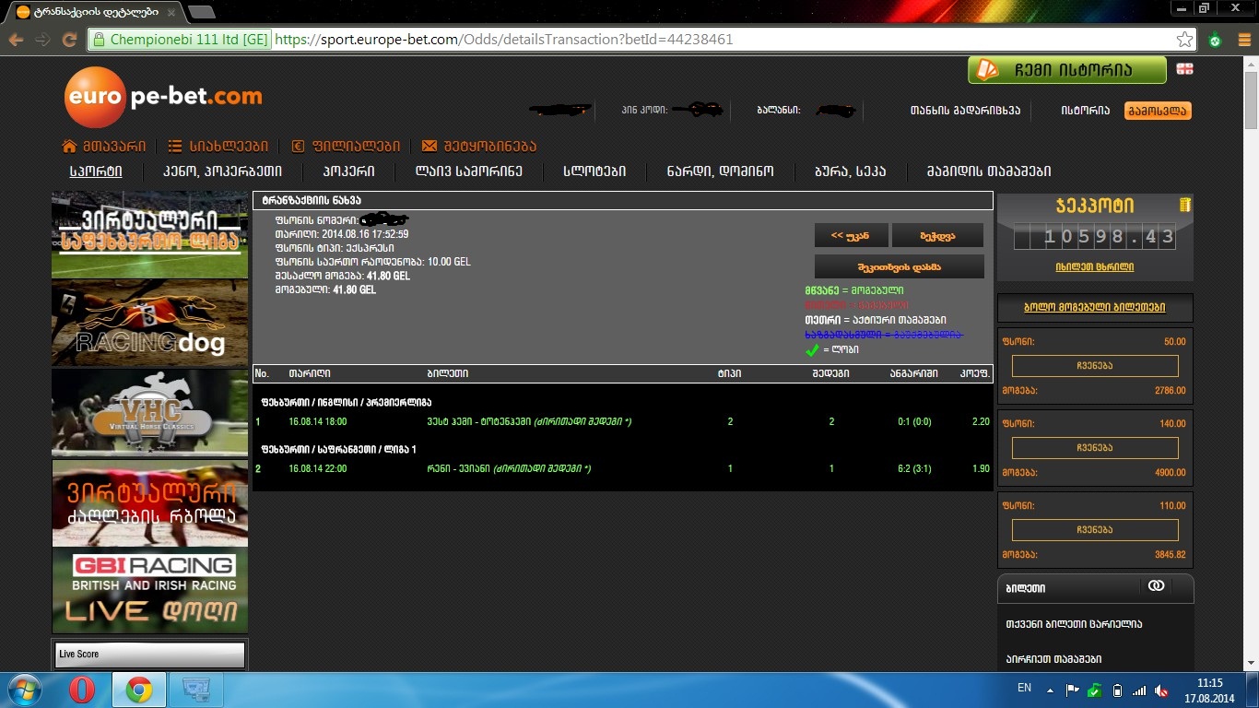Click the jackpot counter 10598.43
Viewport: 1259px width, 708px height.
[1095, 237]
